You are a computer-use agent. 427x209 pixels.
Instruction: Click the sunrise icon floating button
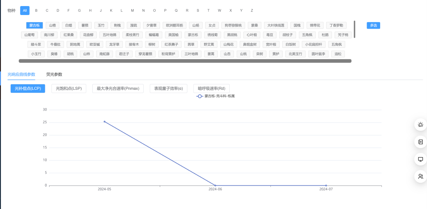pos(420,125)
